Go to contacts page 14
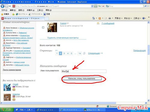This screenshot has width=150, height=112. [x=79, y=53]
